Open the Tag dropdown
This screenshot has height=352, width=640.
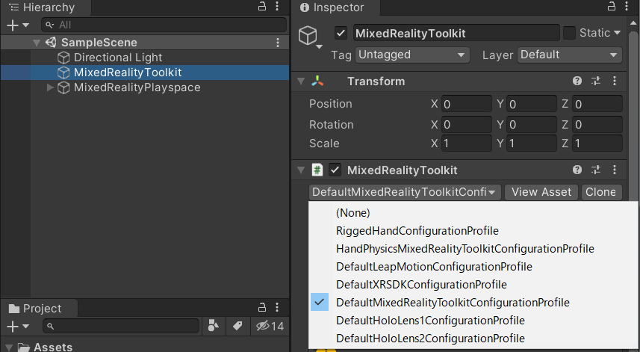pyautogui.click(x=412, y=55)
